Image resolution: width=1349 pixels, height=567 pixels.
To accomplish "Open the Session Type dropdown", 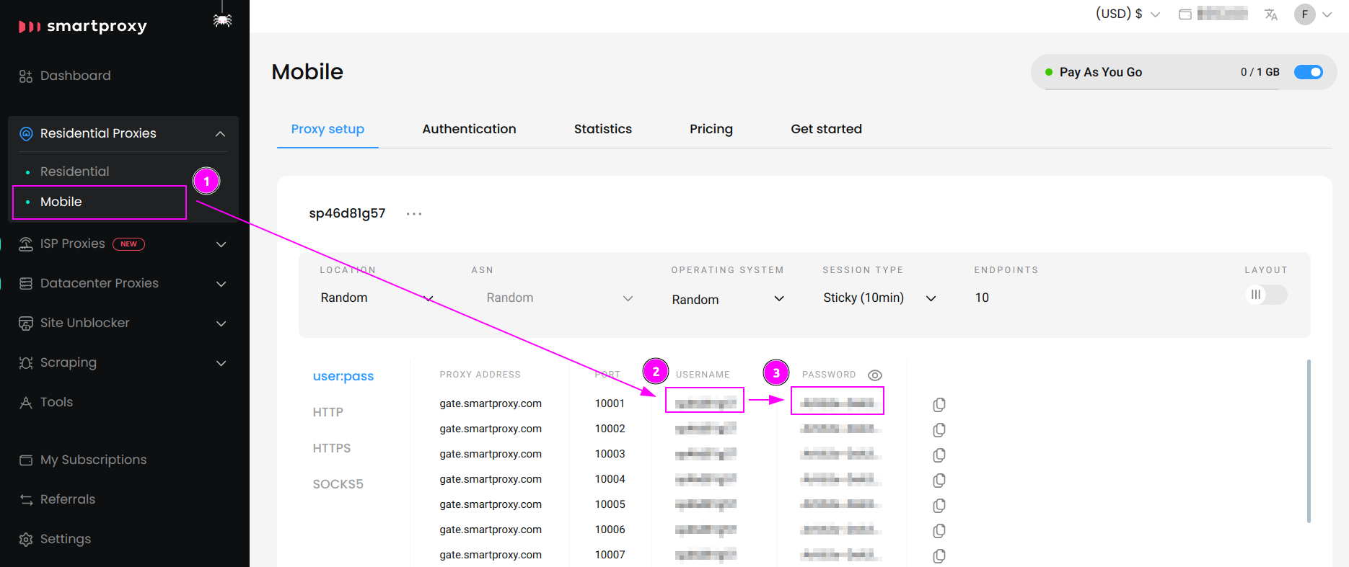I will [x=879, y=298].
